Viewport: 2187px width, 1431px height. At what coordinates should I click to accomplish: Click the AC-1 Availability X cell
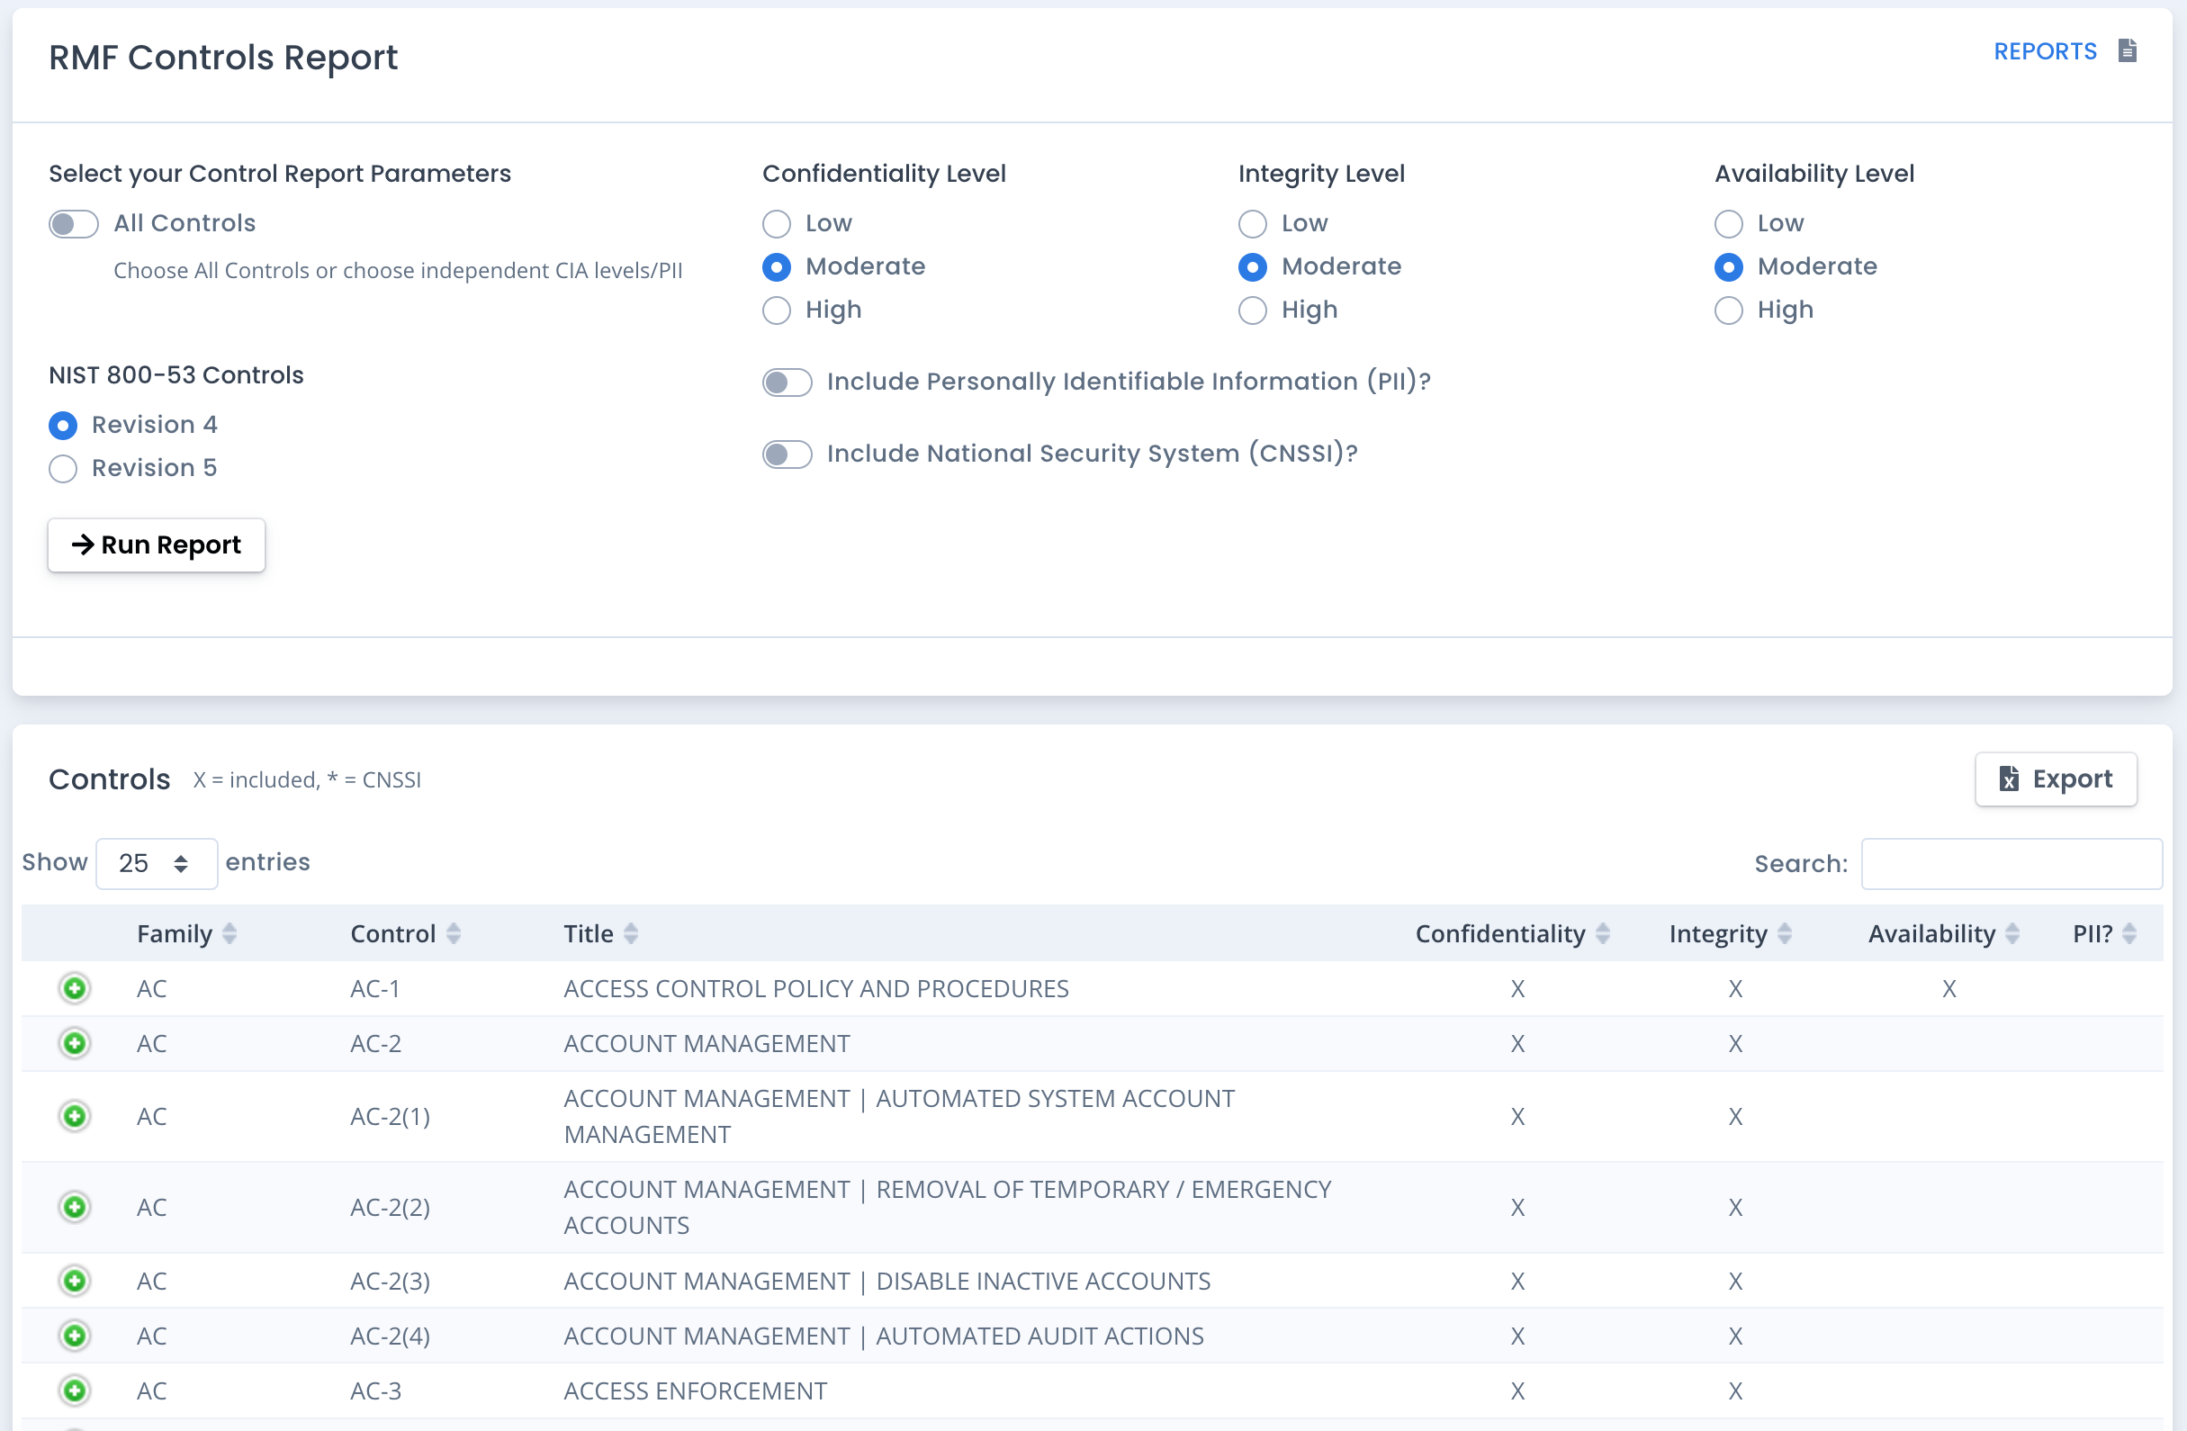click(x=1949, y=989)
